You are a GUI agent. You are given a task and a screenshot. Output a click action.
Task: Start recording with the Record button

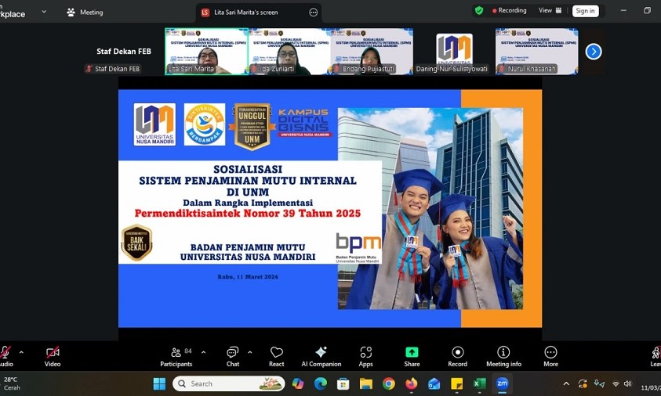[457, 356]
